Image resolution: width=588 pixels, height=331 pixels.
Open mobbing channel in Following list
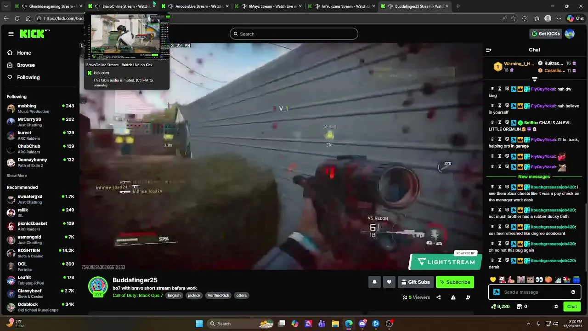pyautogui.click(x=40, y=108)
